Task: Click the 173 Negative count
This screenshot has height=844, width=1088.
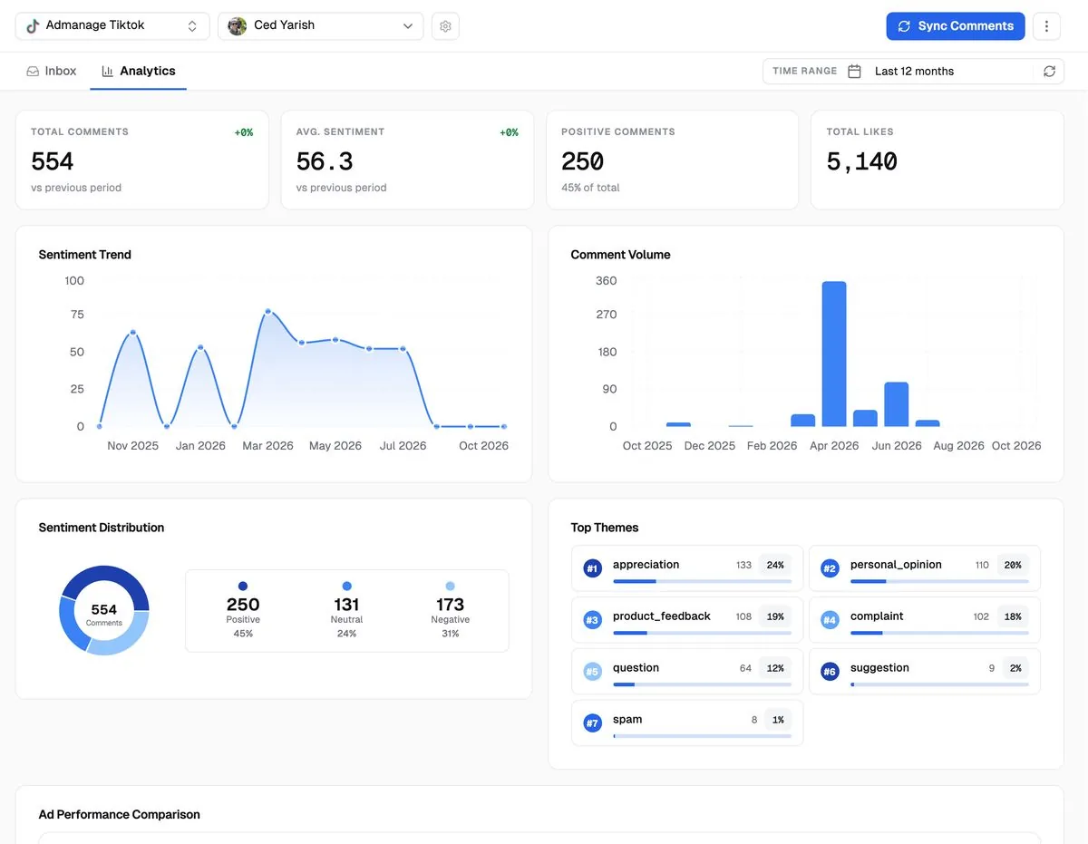Action: point(451,605)
